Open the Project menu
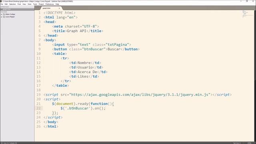 coord(41,4)
